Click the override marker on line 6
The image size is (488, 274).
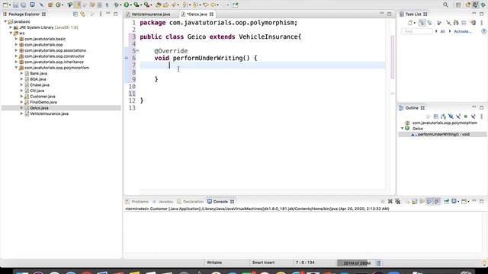(127, 58)
